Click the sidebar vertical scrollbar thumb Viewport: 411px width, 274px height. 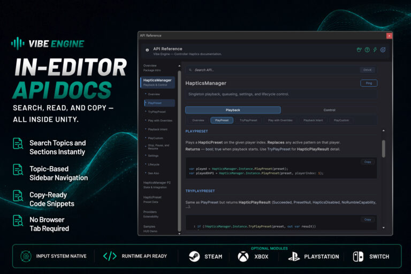(179, 151)
